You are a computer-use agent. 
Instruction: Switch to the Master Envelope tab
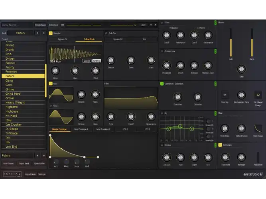tap(59, 129)
